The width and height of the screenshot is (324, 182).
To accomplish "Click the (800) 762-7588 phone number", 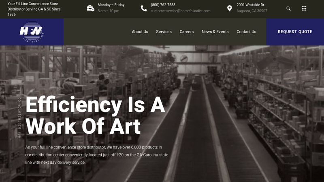I will coord(163,5).
